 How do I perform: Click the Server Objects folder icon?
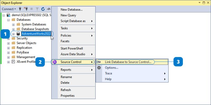pos(13,43)
